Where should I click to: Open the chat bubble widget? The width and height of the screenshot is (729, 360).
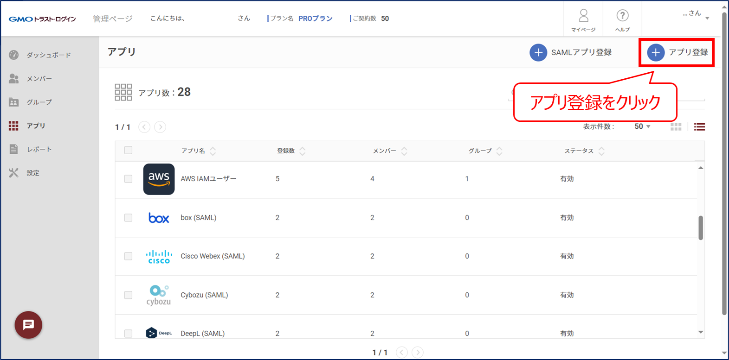pos(28,325)
